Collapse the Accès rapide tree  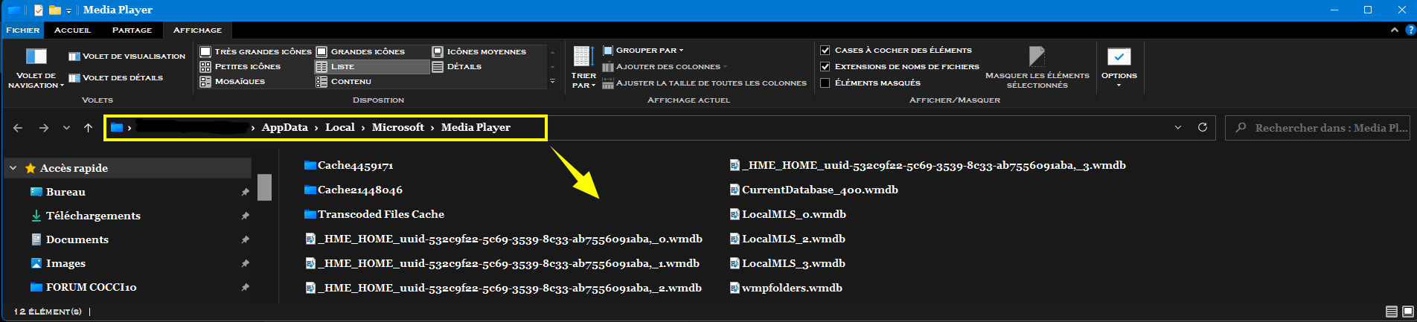pos(13,168)
